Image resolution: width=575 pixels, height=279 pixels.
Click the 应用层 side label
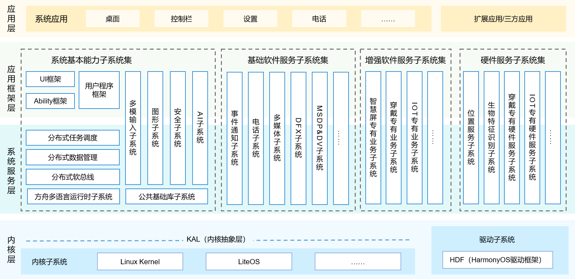11,19
